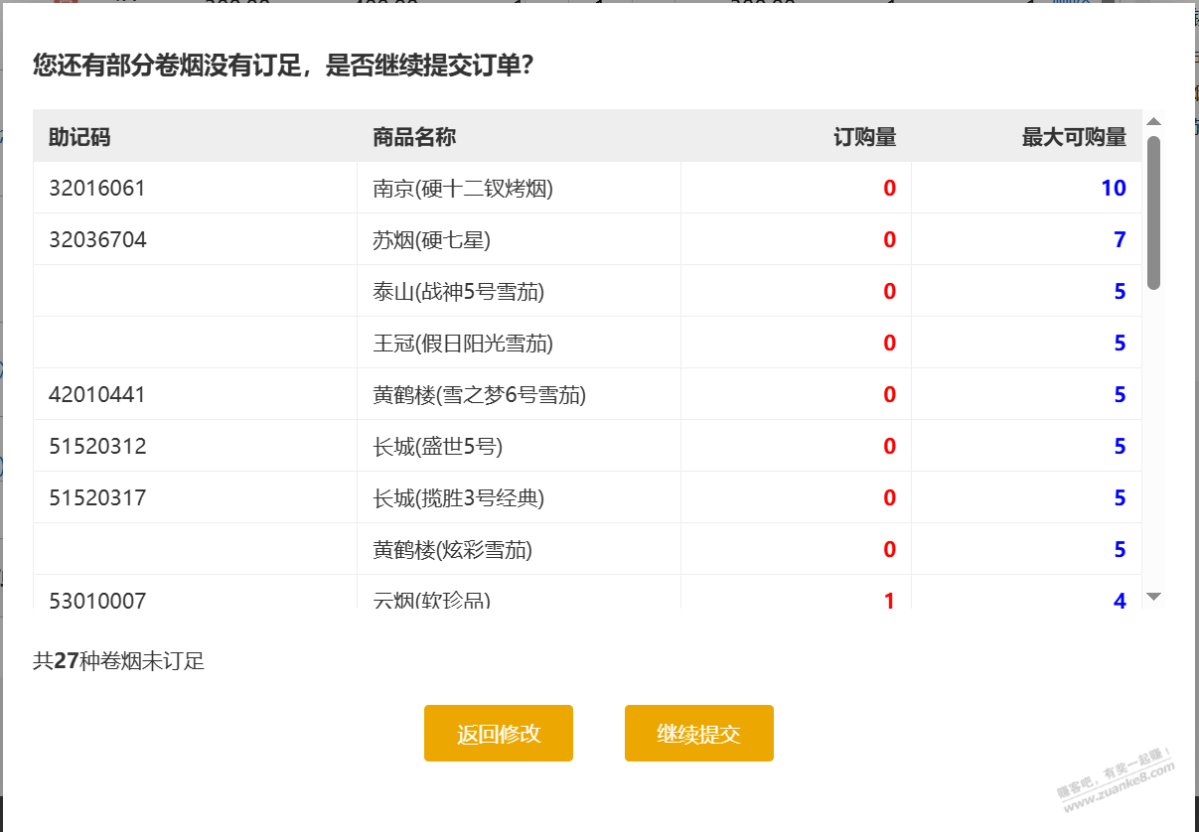Click max quantity 5 for 王冠(假日阳光雪茄)
1199x832 pixels.
tap(1120, 343)
